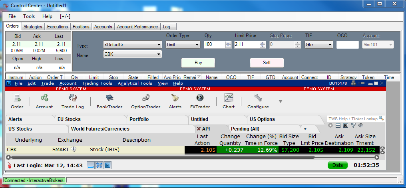Open the Alerts bell toolbar icon
Screen dimensions: 406x188
tap(175, 101)
